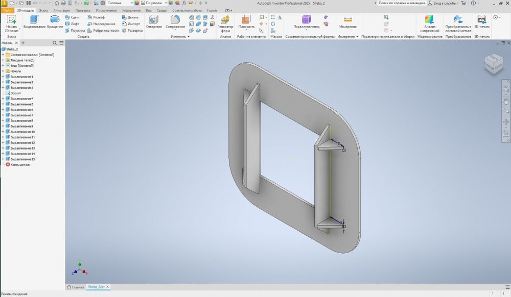
Task: Expand the Начало origin folder
Action: tap(3, 71)
